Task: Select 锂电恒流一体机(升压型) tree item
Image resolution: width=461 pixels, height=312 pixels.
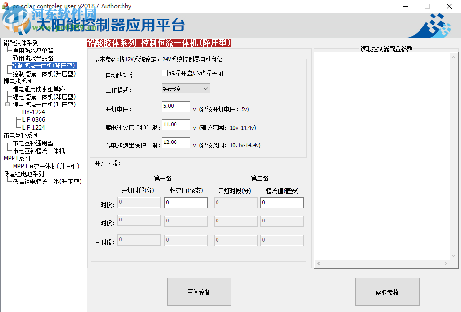Action: 44,104
